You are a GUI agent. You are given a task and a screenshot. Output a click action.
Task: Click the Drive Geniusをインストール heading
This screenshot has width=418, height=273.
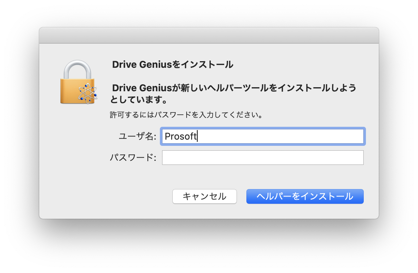pyautogui.click(x=172, y=64)
